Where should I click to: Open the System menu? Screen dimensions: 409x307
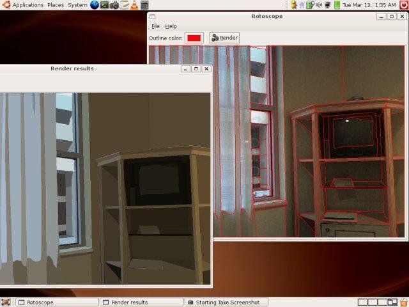(77, 5)
